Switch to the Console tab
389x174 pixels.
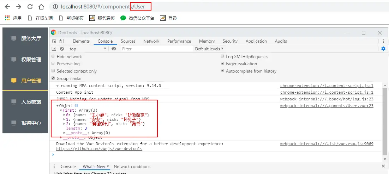105,41
